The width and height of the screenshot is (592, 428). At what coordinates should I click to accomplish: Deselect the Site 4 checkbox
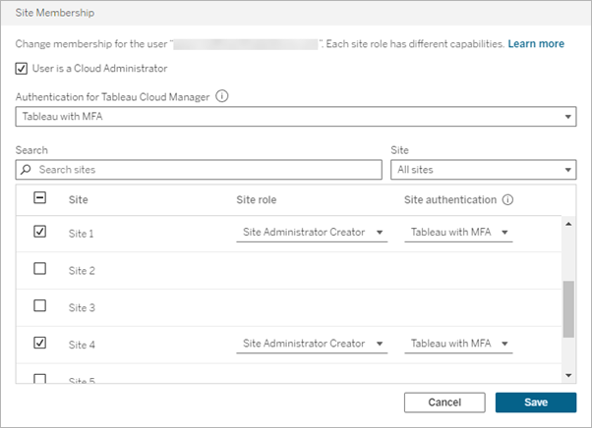pos(40,343)
